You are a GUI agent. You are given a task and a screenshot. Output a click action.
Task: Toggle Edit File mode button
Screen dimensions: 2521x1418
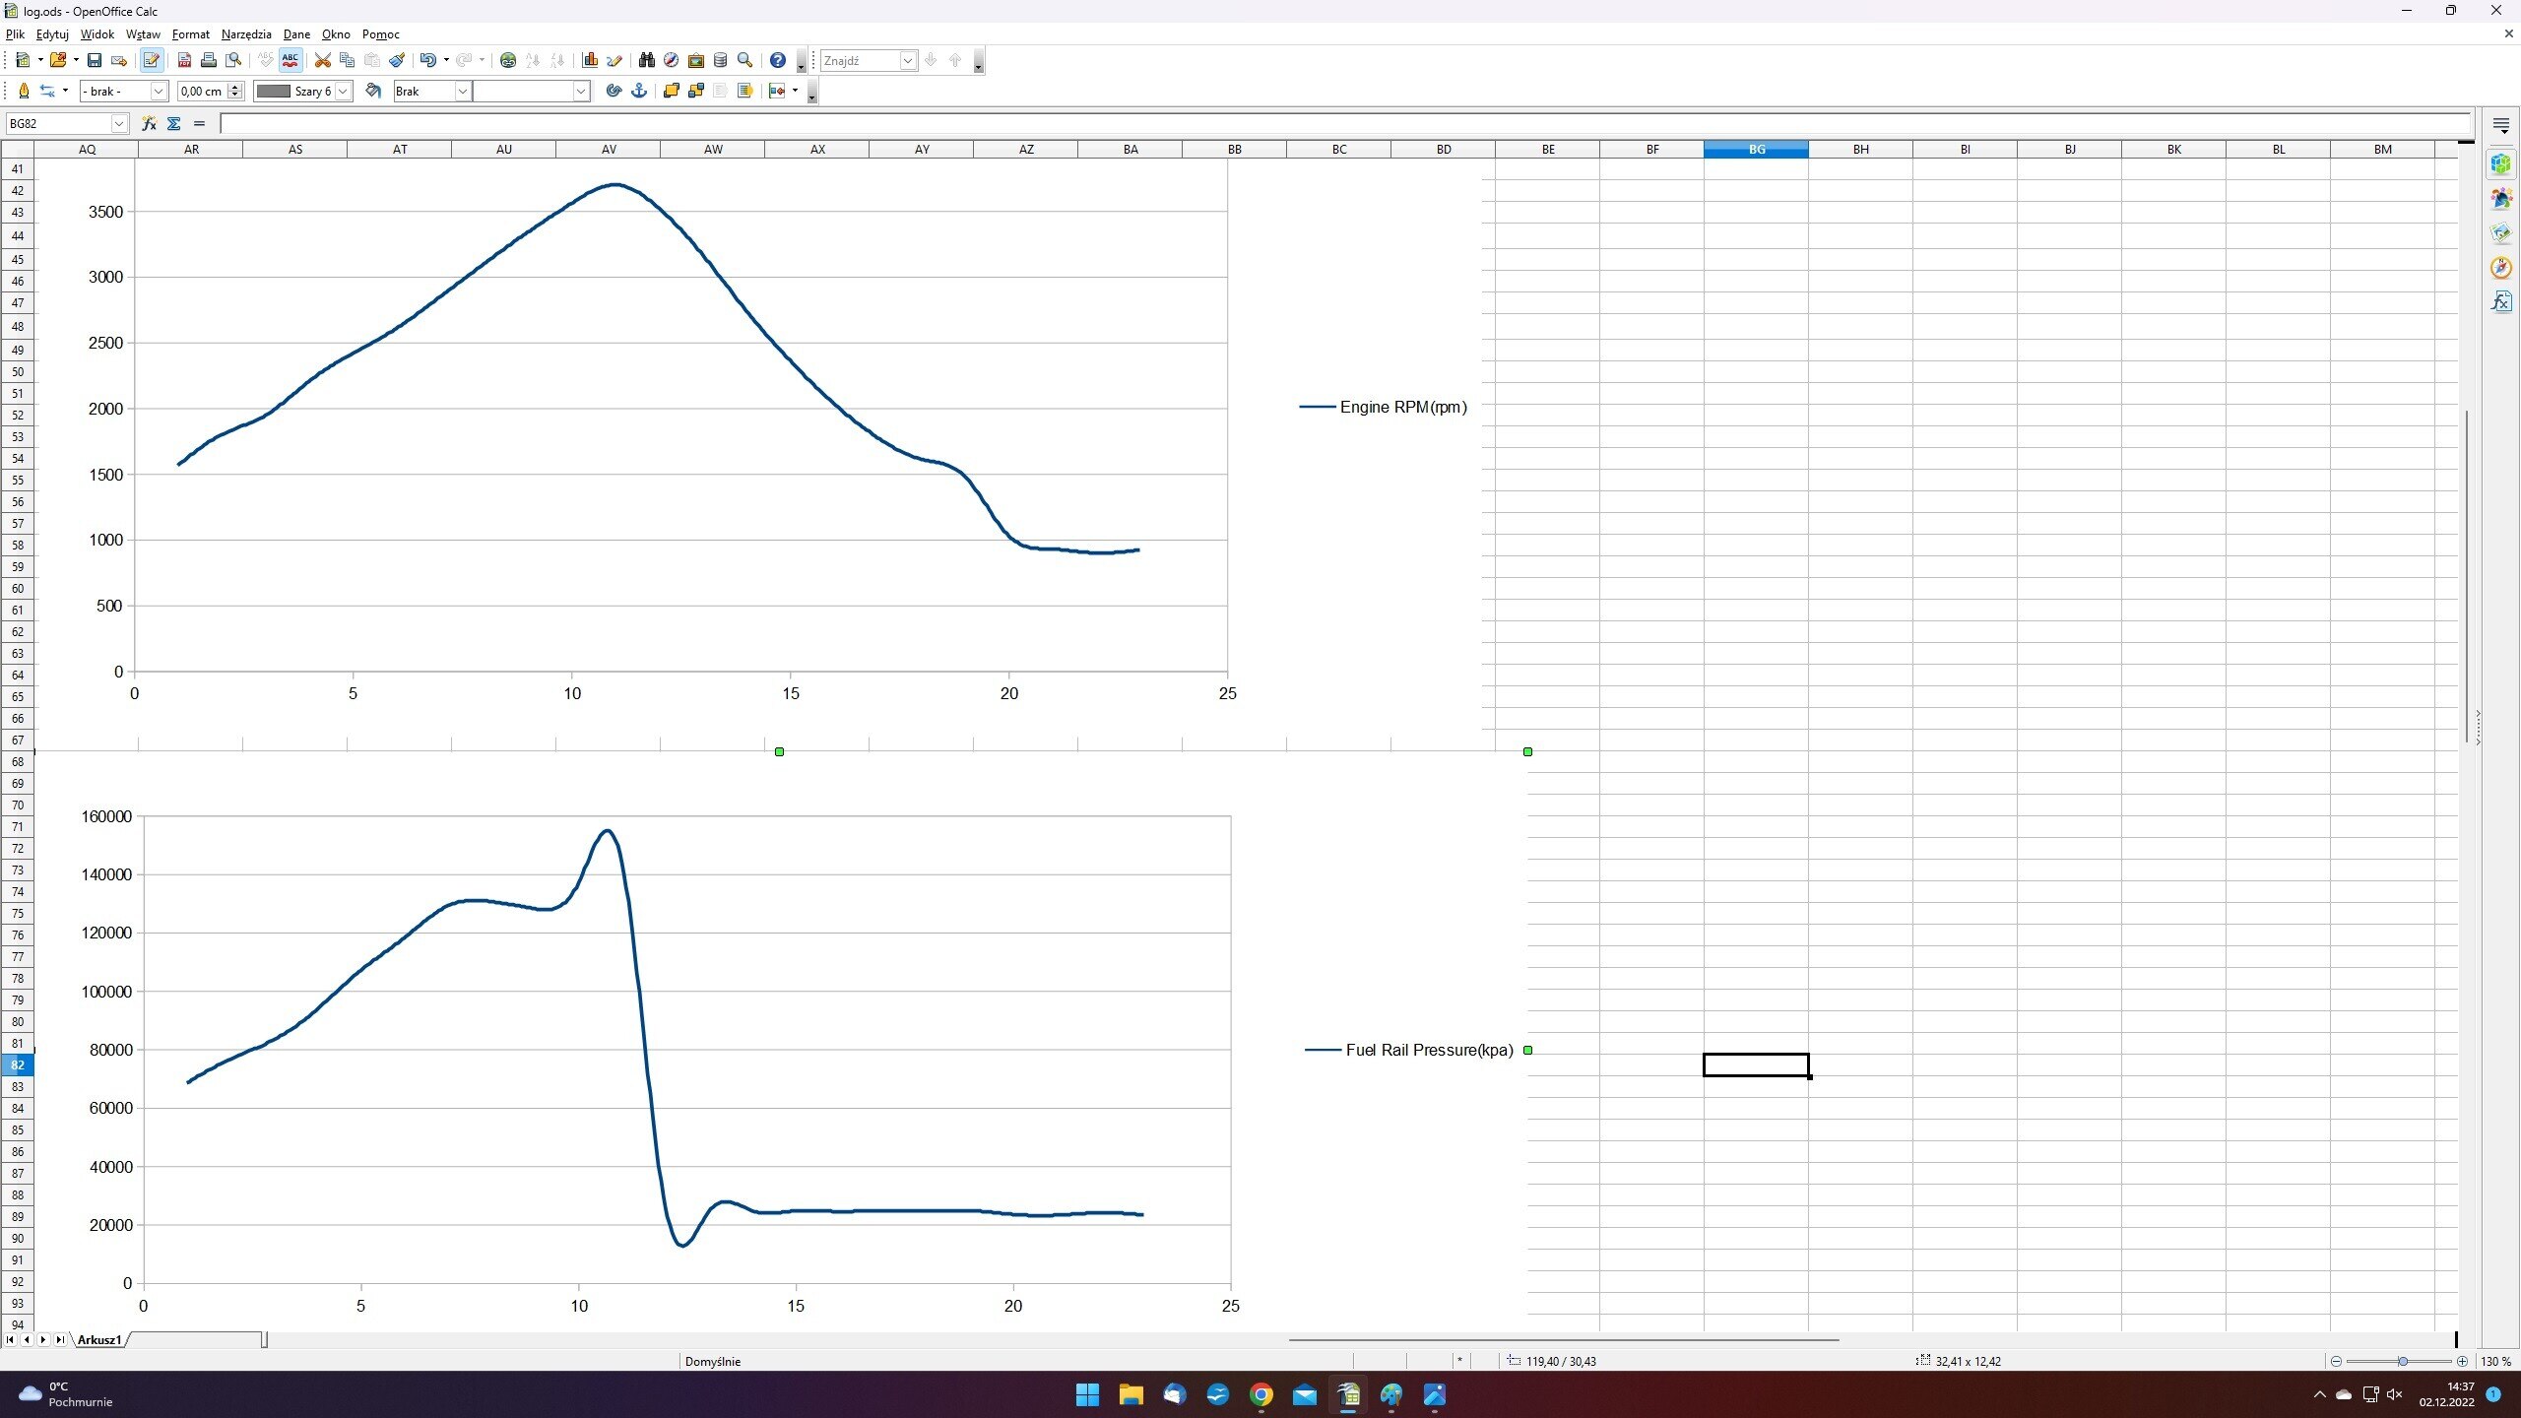151,61
